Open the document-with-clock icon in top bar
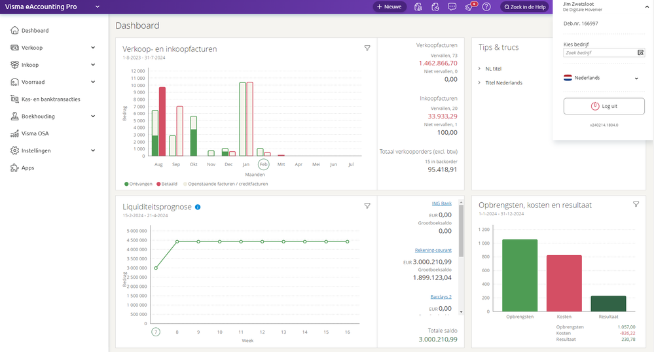Viewport: 654px width, 352px height. pos(435,7)
